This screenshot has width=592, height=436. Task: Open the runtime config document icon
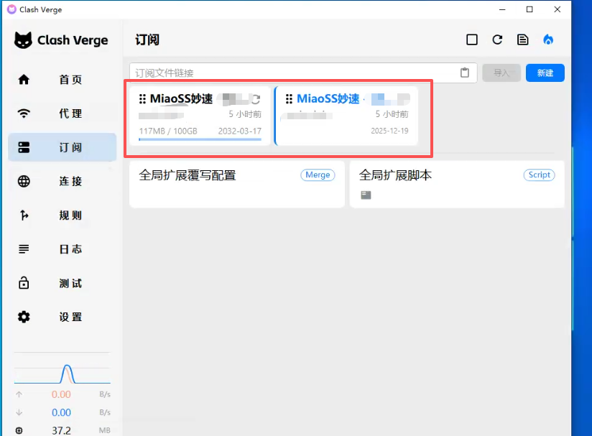point(523,40)
